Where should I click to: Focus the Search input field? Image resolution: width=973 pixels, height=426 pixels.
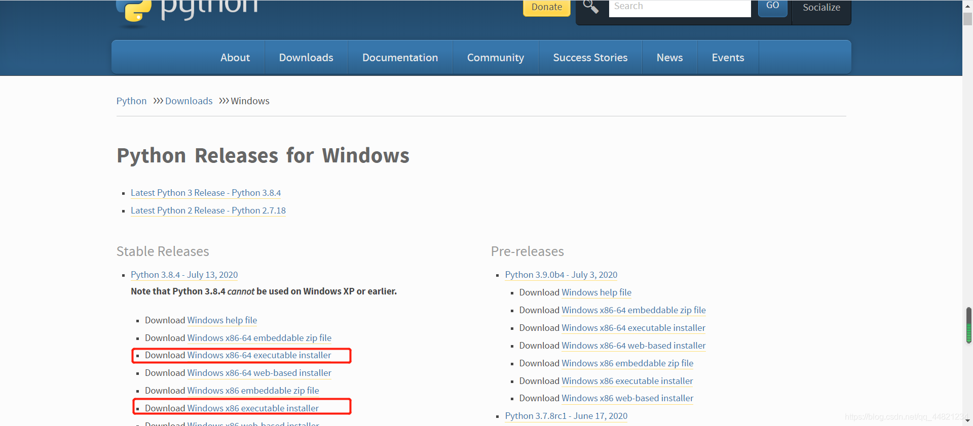pyautogui.click(x=680, y=8)
